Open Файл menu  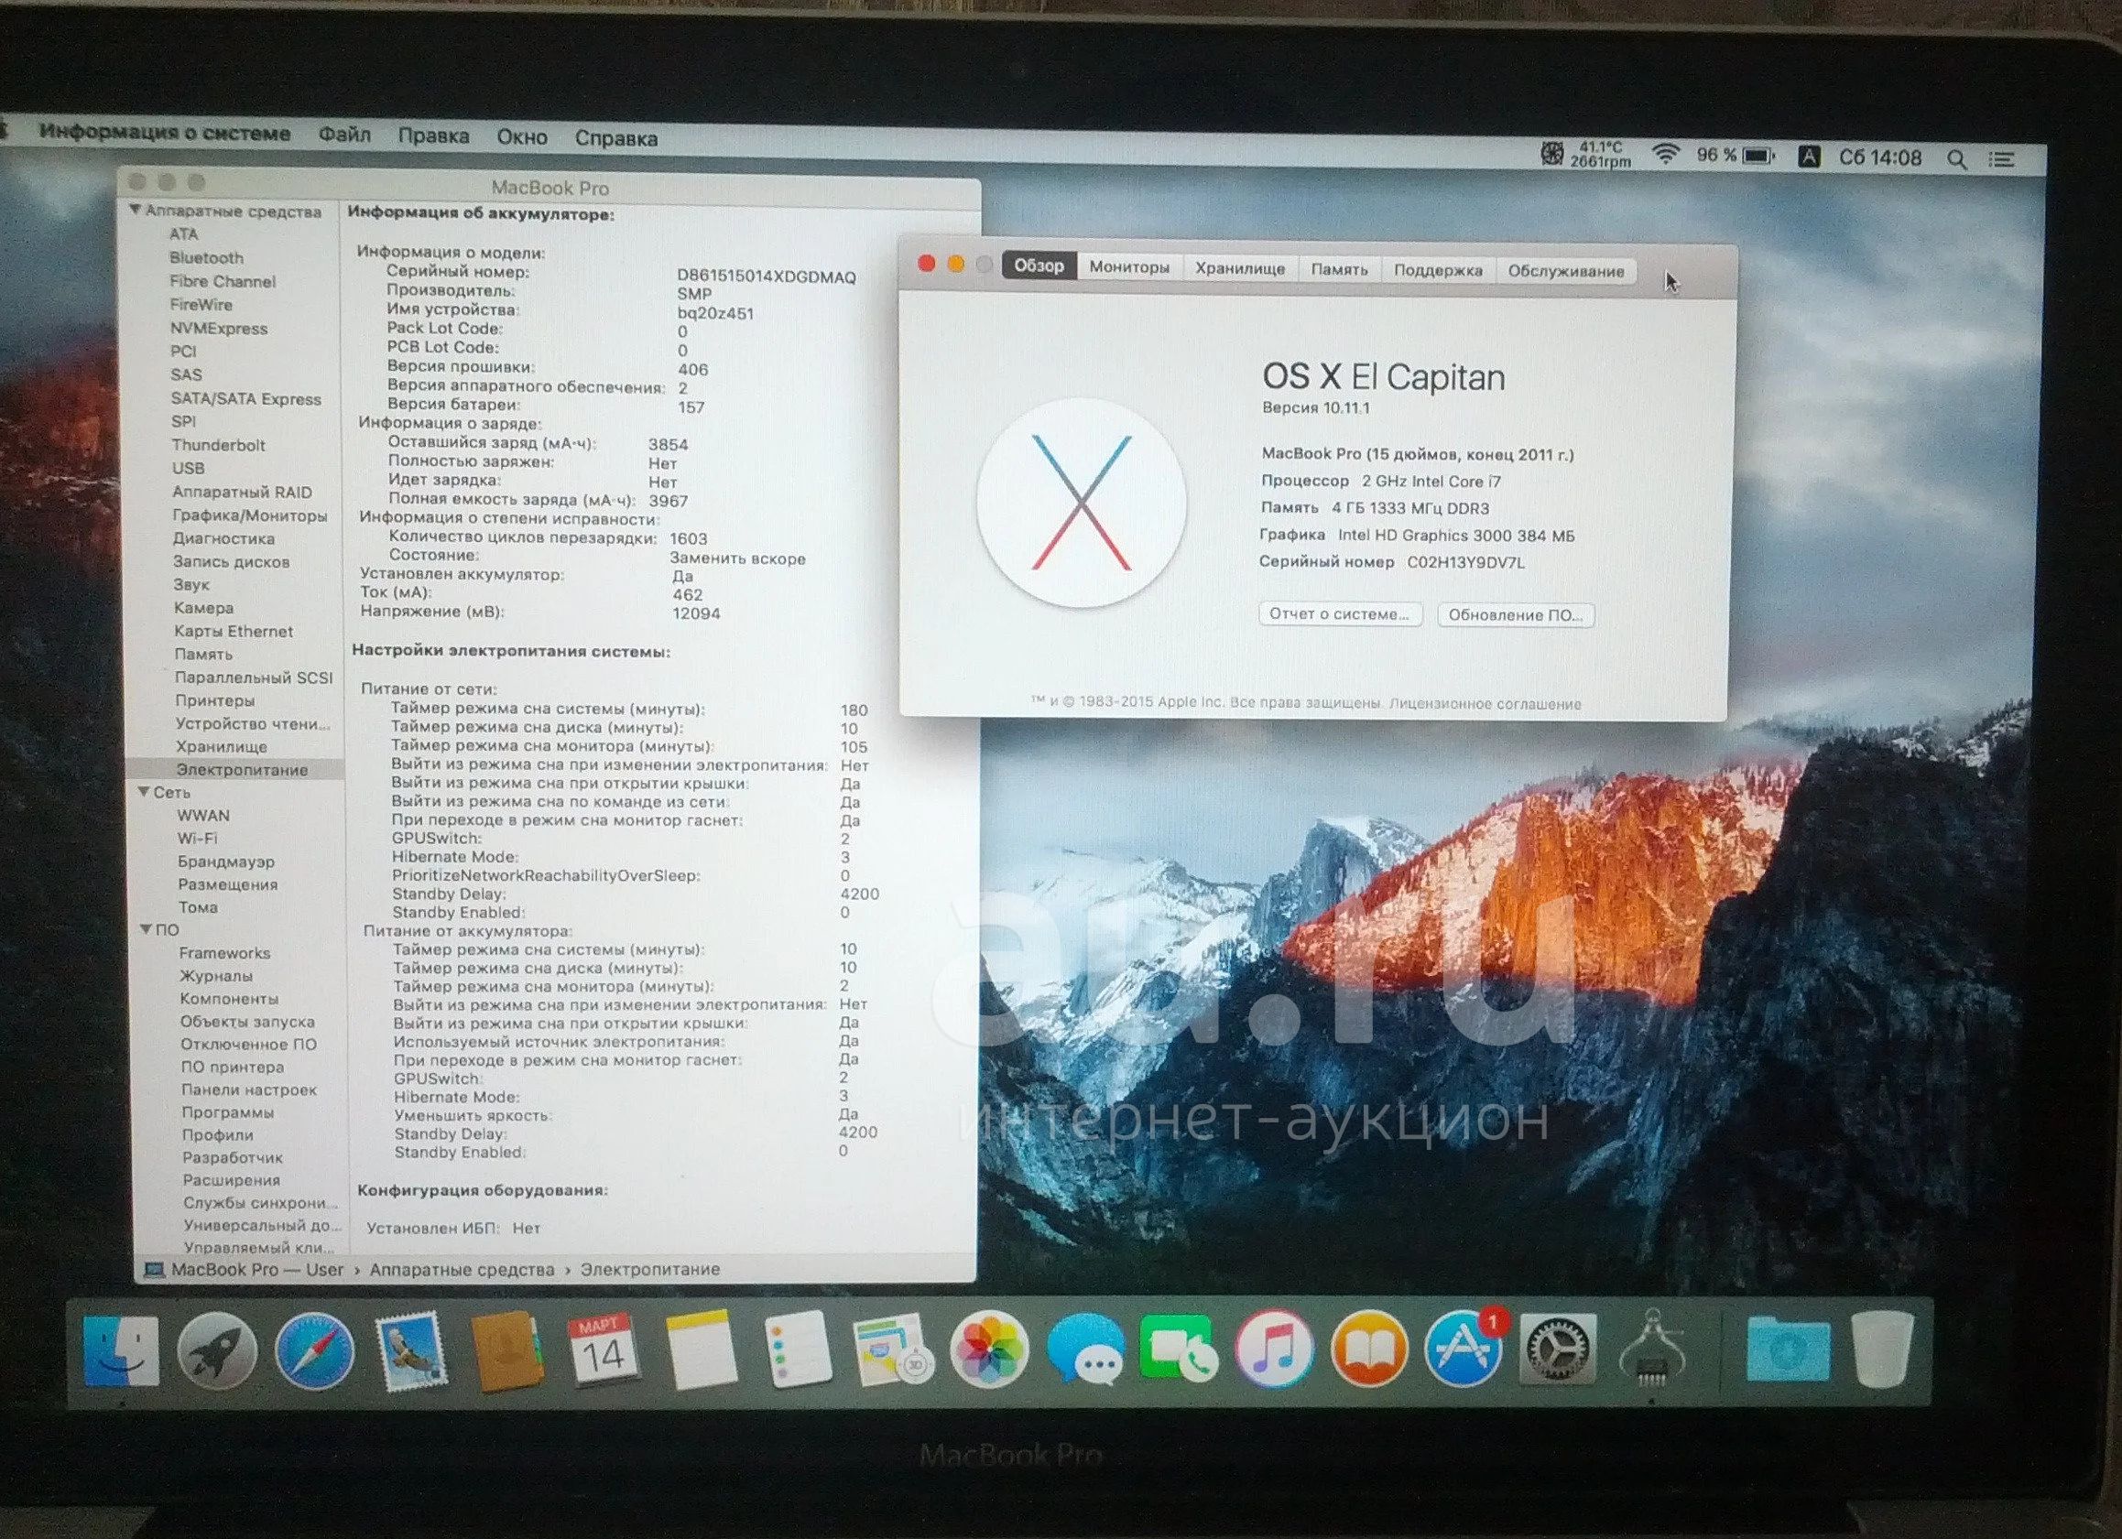coord(344,135)
